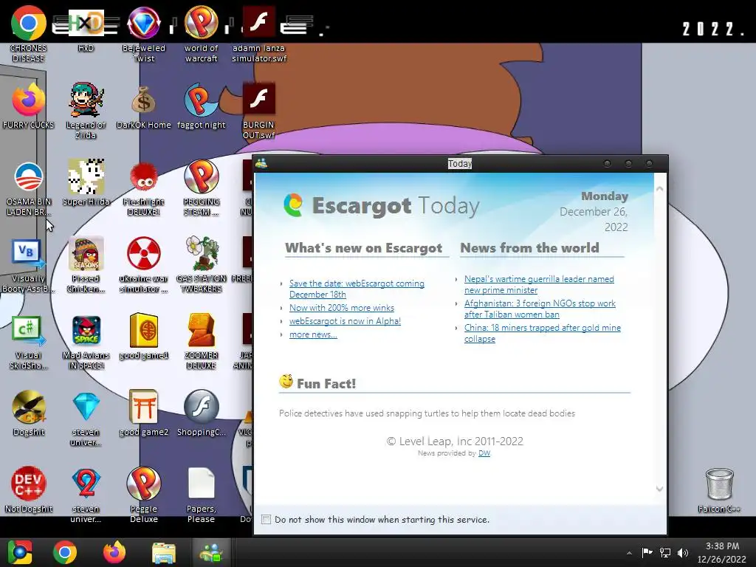
Task: Launch the PEGGING STEAM desktop icon
Action: (x=201, y=177)
